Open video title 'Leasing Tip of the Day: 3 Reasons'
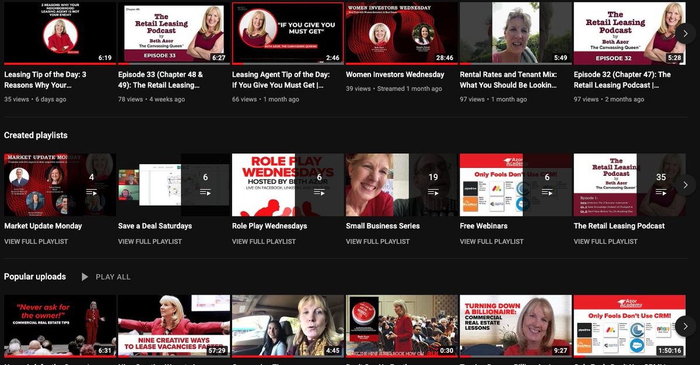 pyautogui.click(x=45, y=80)
